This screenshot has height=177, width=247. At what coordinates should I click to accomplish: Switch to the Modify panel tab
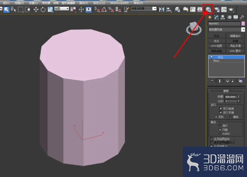(216, 17)
